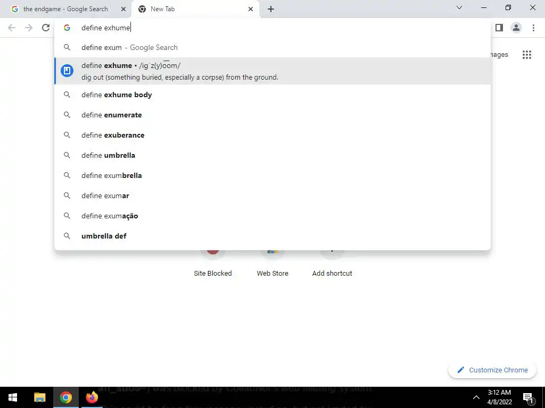Pick suggestion 'define exuberance'
545x408 pixels.
(272, 135)
